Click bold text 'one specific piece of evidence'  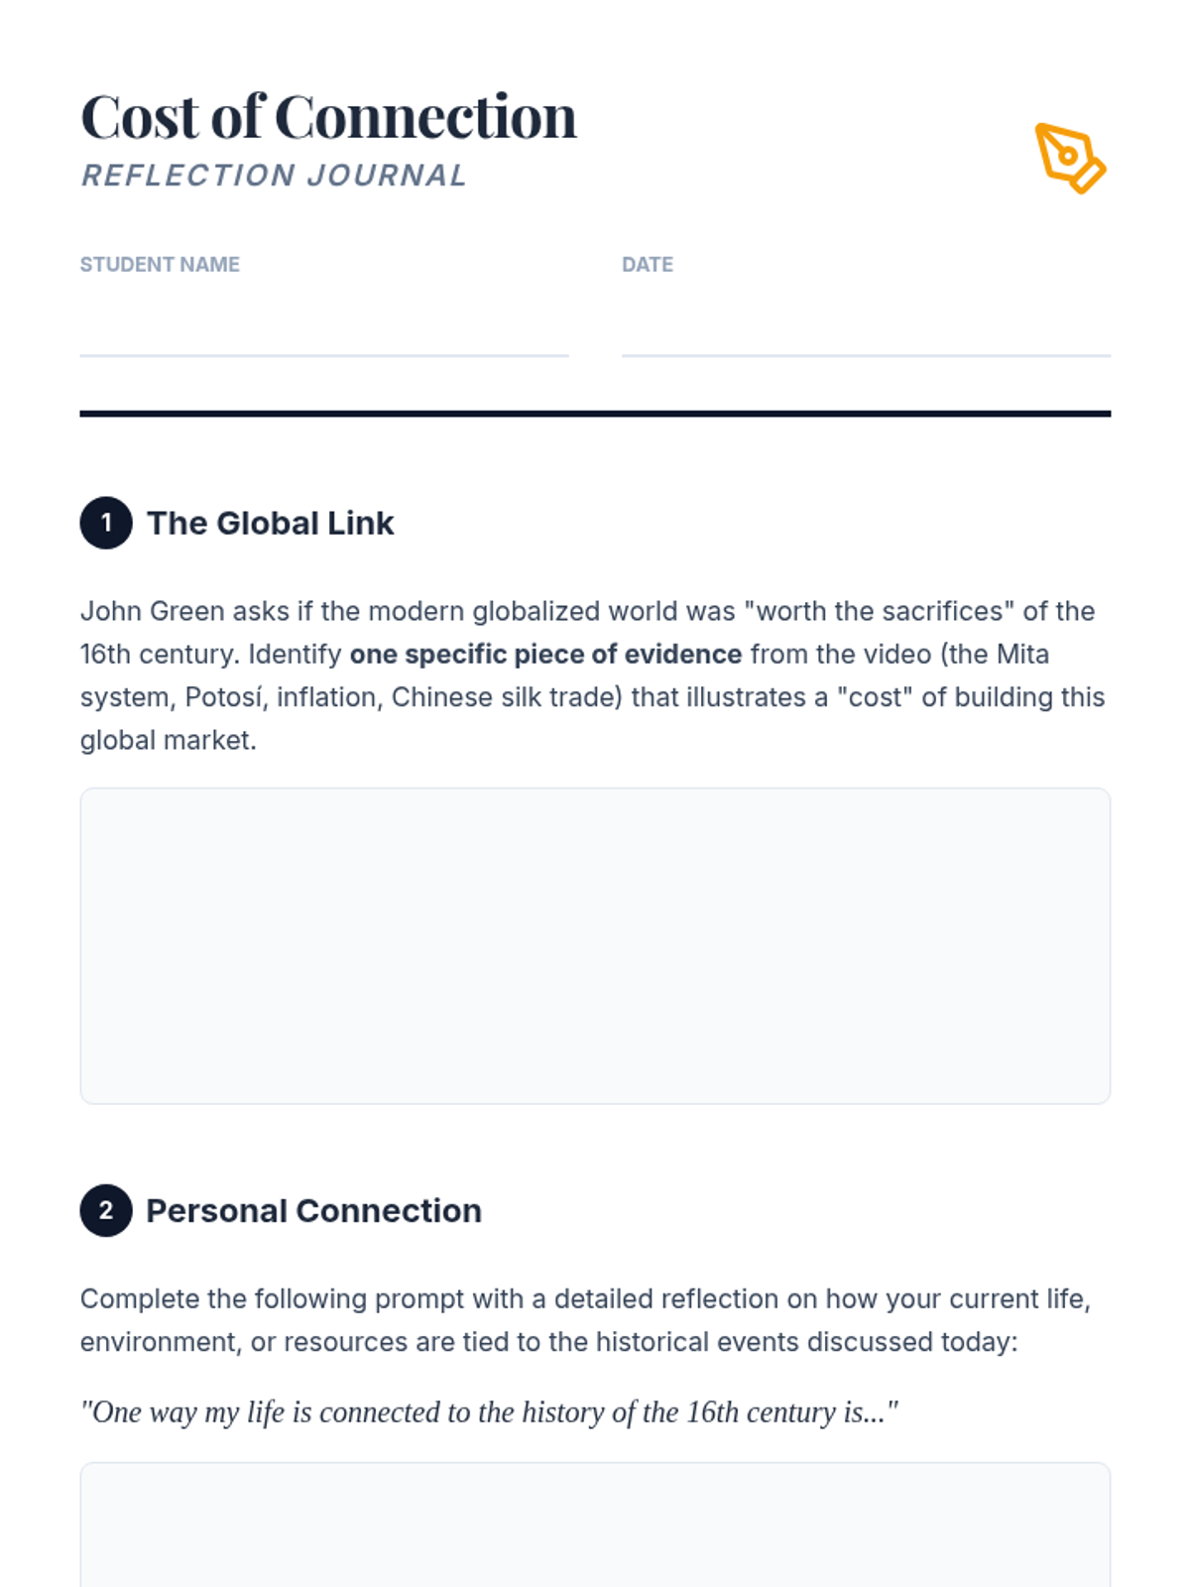tap(545, 655)
